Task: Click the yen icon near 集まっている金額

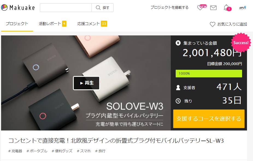Action: (178, 43)
